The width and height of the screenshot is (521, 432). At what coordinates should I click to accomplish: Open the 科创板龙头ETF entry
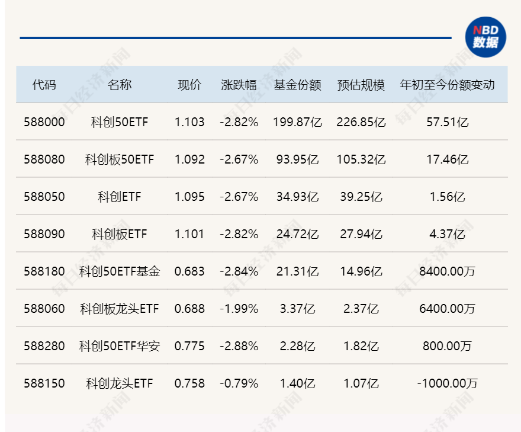point(120,309)
